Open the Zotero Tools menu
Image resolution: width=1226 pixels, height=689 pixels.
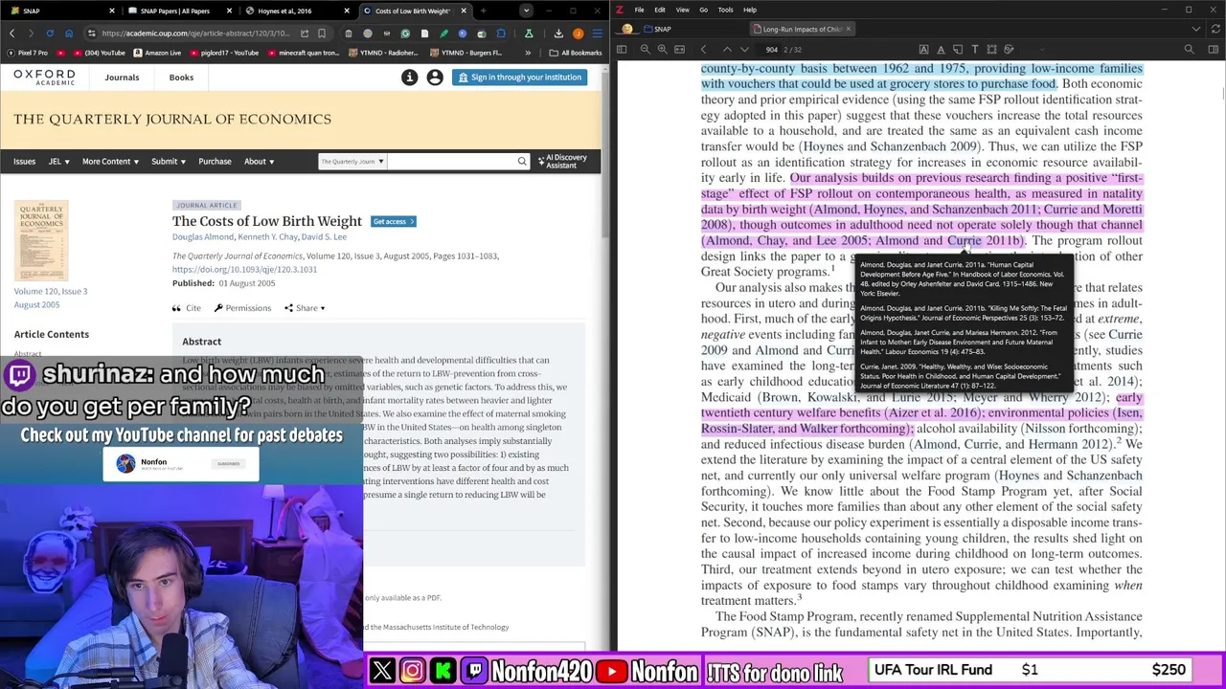click(725, 10)
